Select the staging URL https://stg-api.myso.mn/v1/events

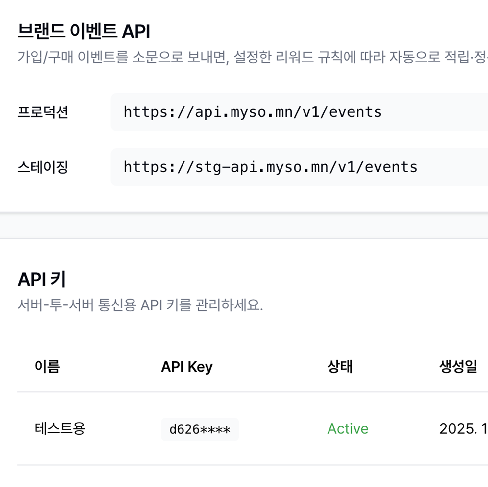(270, 167)
